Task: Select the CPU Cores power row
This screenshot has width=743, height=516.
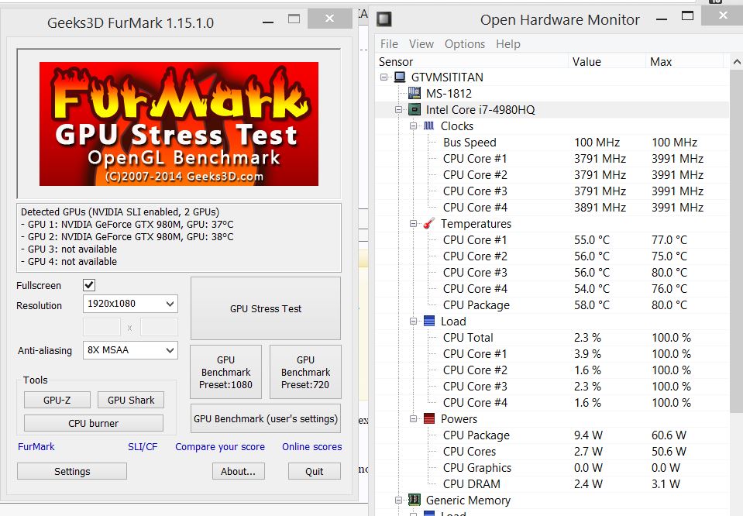Action: (x=552, y=452)
